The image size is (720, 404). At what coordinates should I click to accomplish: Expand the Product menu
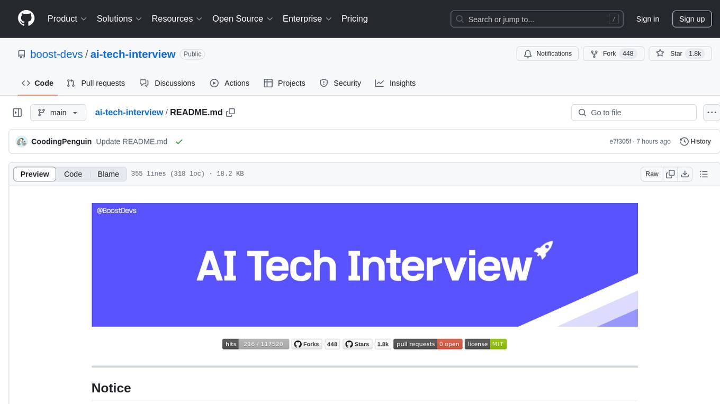(x=67, y=19)
